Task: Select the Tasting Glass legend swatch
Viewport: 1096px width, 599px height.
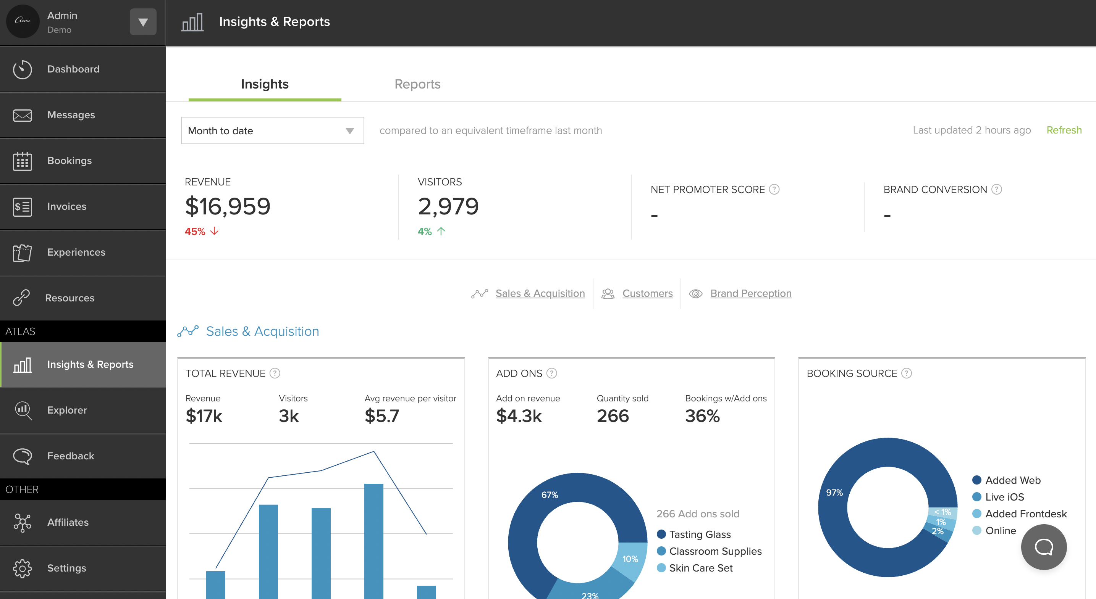Action: [661, 534]
